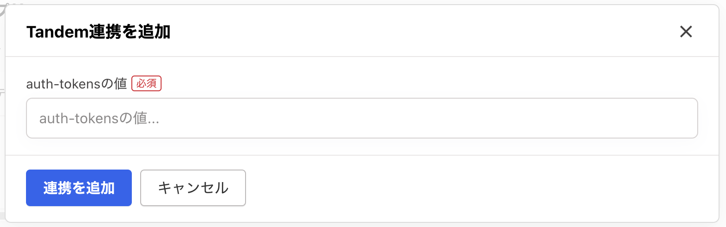
Task: Click the red 必須 badge
Action: click(x=147, y=83)
